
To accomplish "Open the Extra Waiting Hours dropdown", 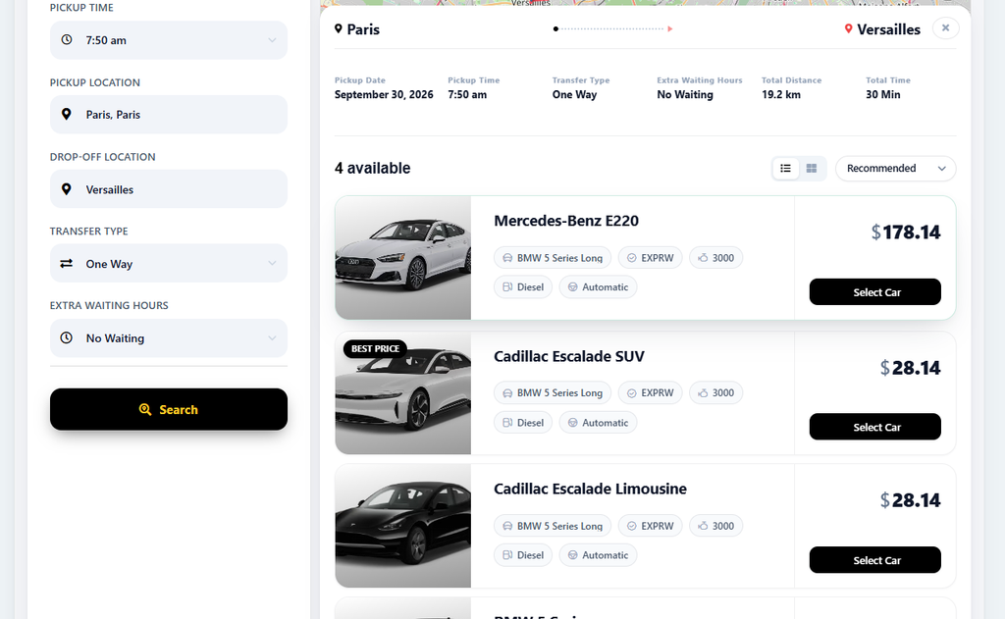I will tap(169, 337).
